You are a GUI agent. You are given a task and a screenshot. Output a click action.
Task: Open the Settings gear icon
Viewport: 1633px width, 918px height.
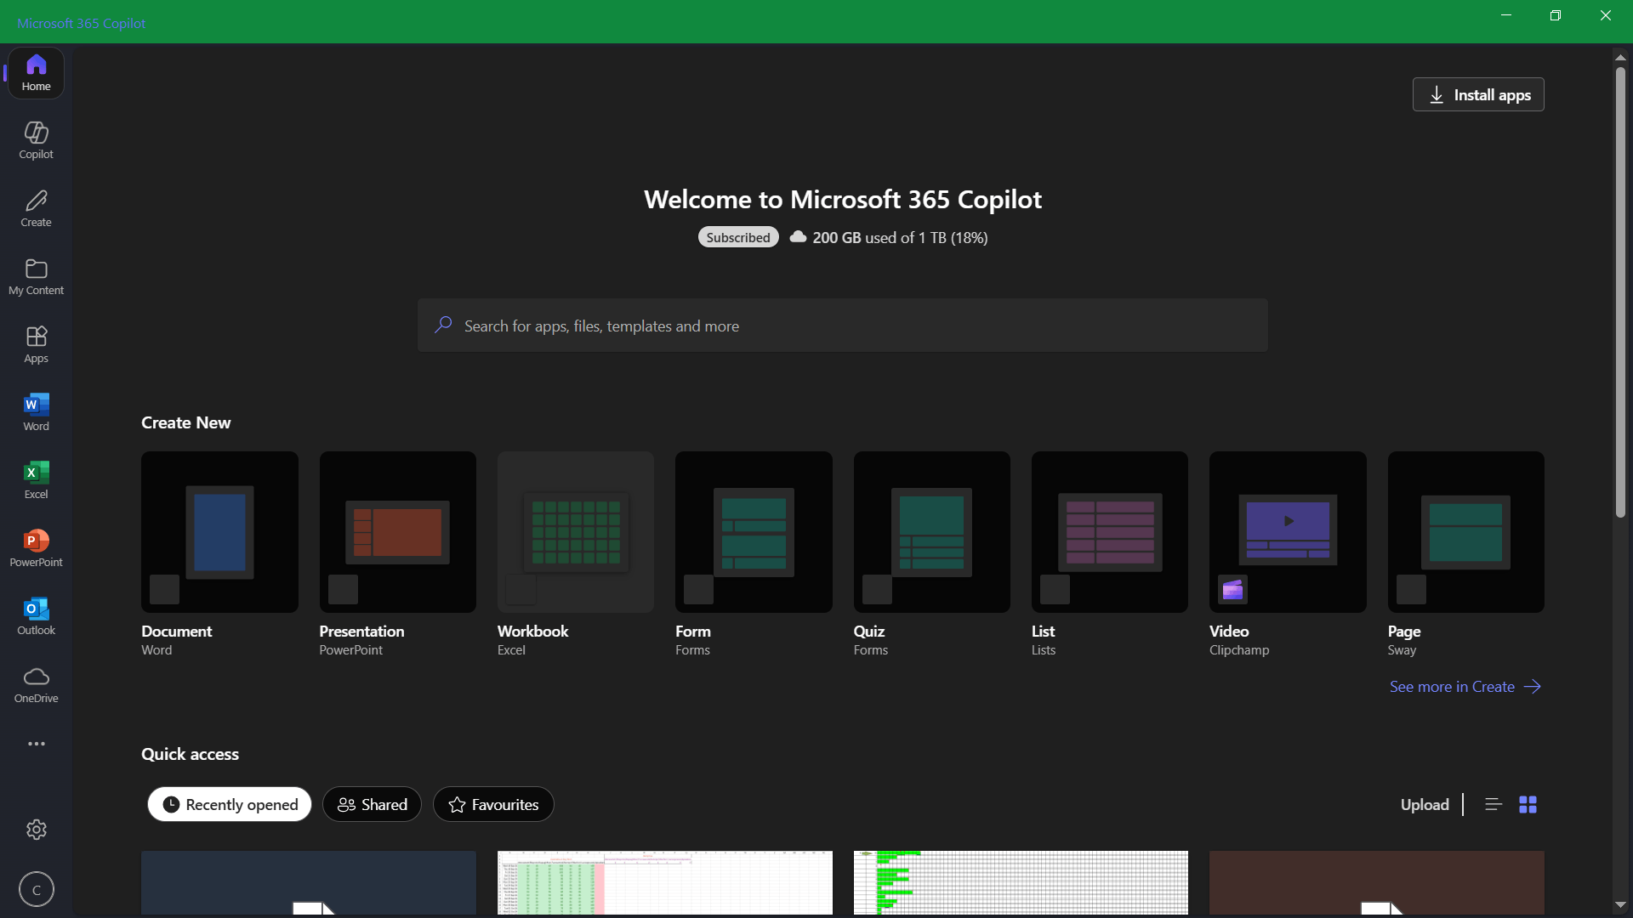pos(36,830)
